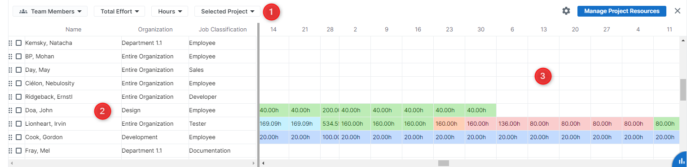Open the Hours unit dropdown

(x=170, y=11)
